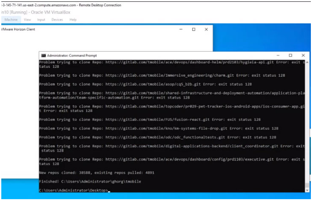Click the Command Prompt title bar icon
Screen dimensions: 313x200
tap(43, 56)
